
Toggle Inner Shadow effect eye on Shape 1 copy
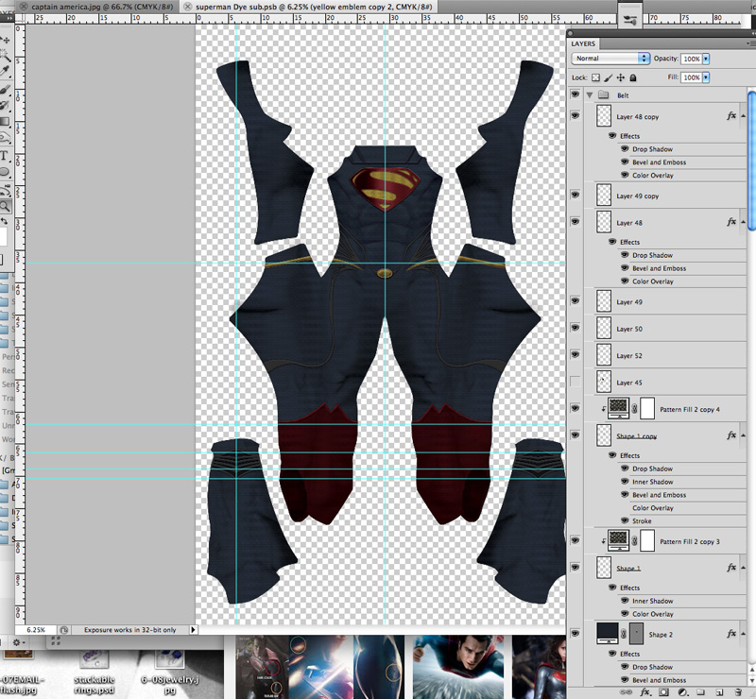click(x=625, y=482)
